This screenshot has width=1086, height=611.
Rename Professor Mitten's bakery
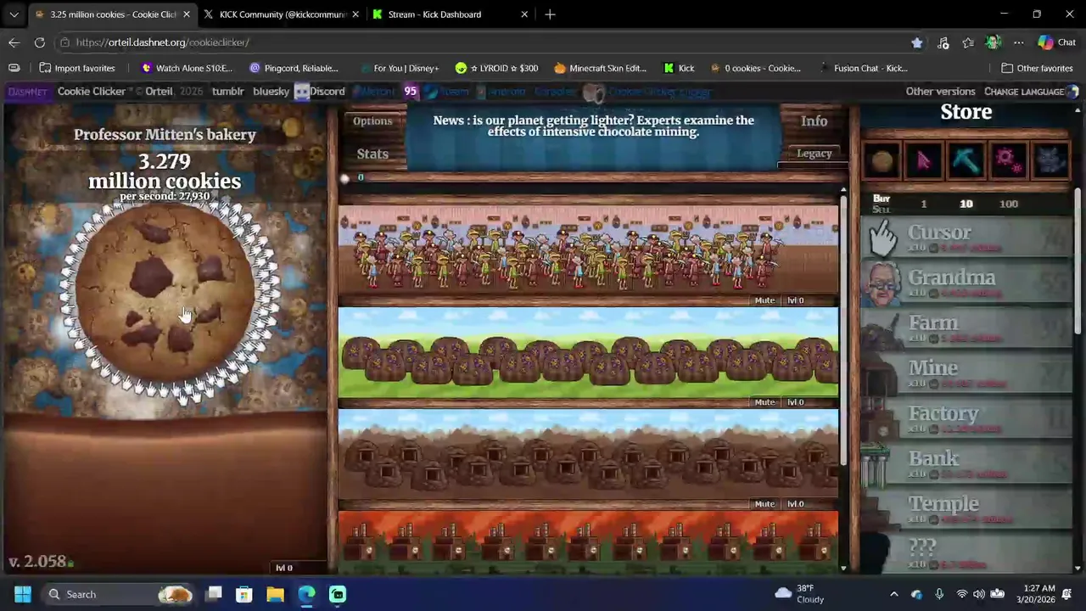pos(165,134)
